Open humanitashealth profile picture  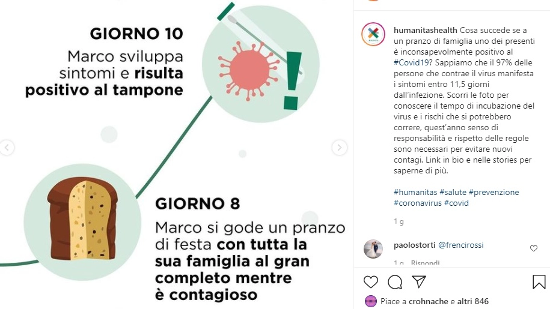tap(373, 34)
